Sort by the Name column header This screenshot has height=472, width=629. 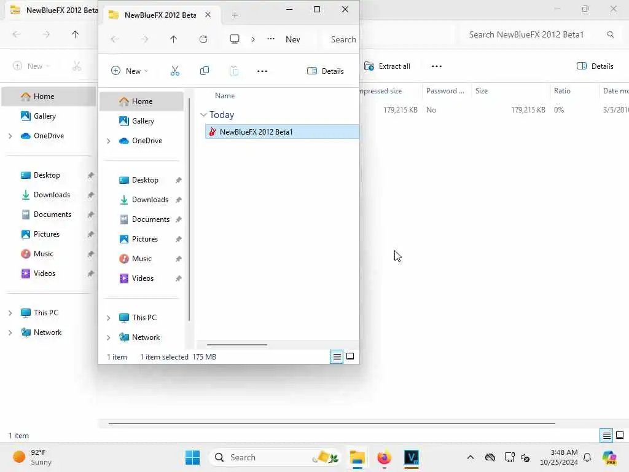(225, 96)
